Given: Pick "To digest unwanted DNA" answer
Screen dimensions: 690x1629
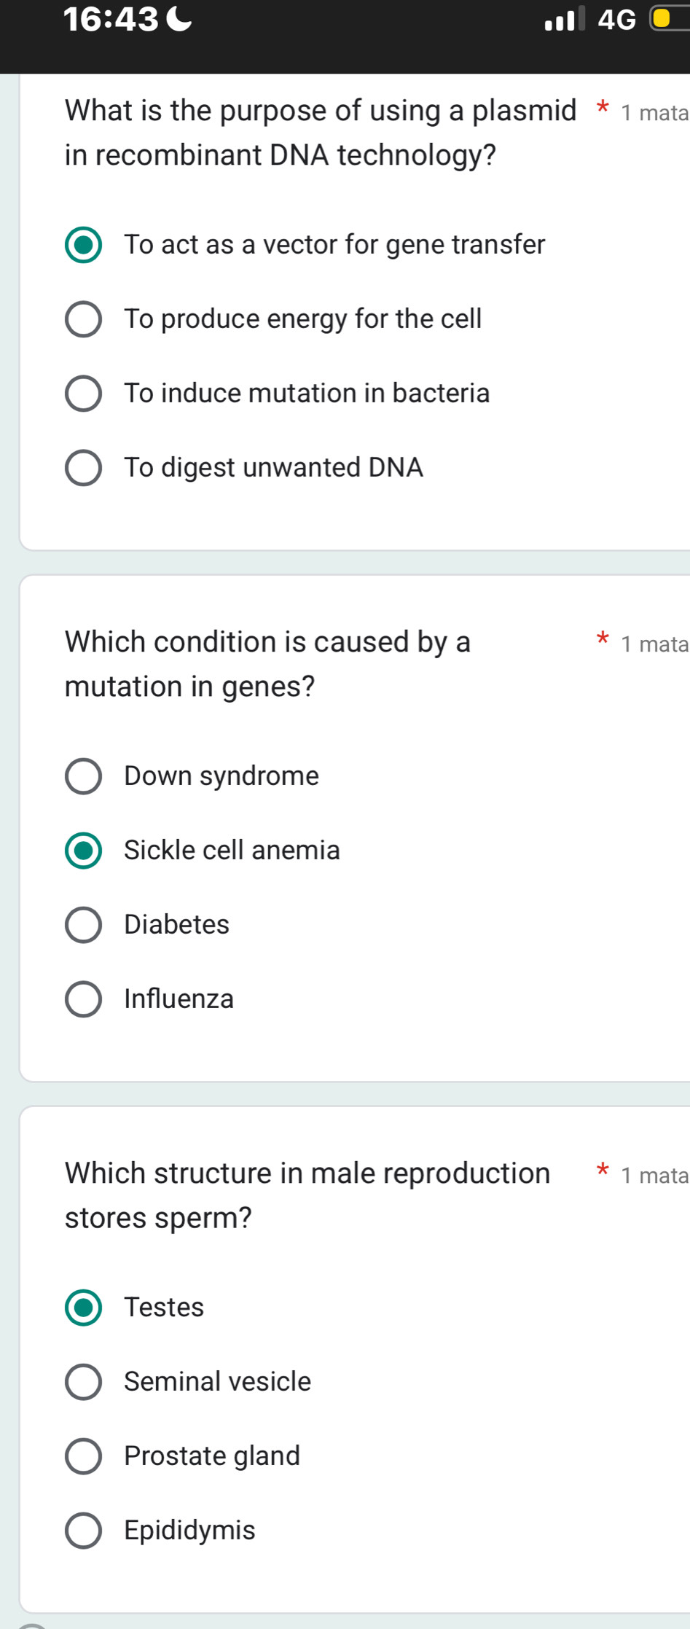Looking at the screenshot, I should 82,468.
